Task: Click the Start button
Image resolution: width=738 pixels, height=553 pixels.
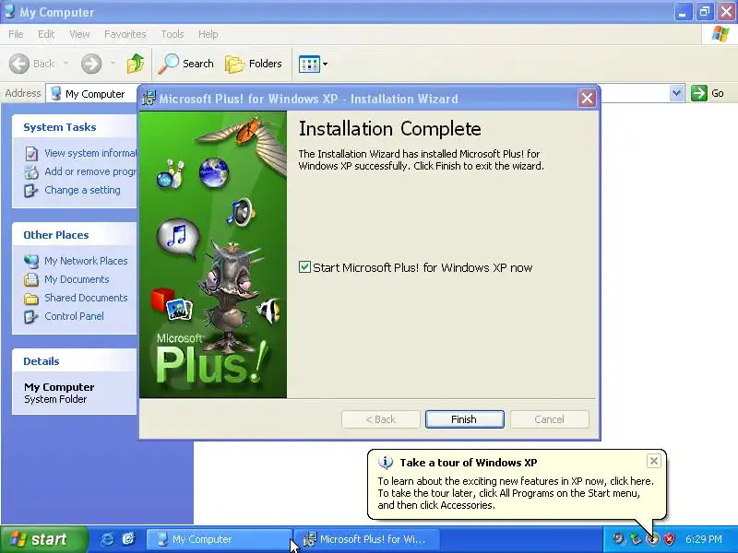Action: point(44,539)
